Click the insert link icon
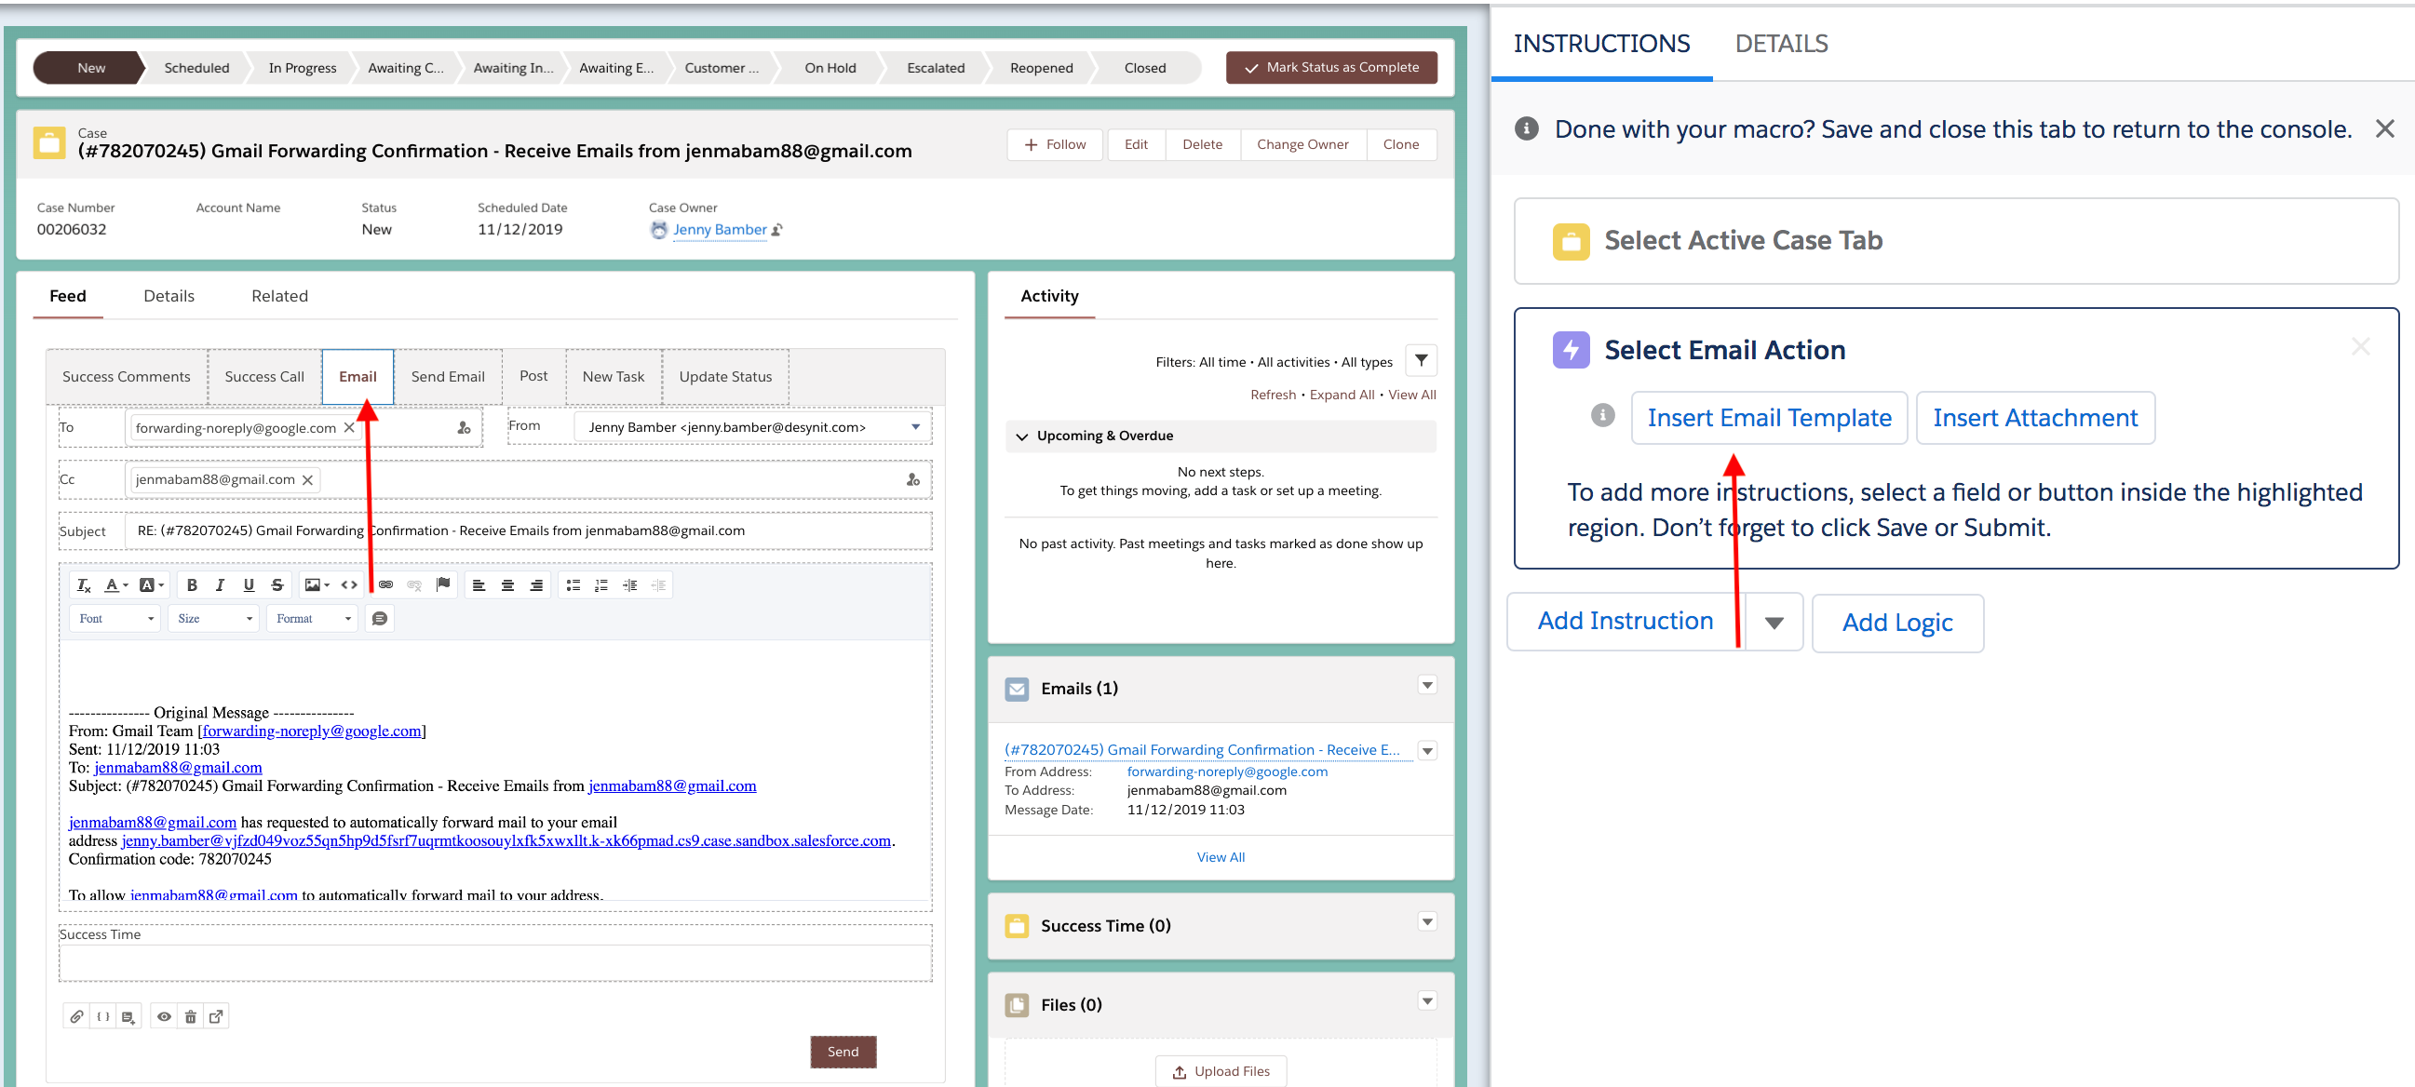 pos(385,585)
